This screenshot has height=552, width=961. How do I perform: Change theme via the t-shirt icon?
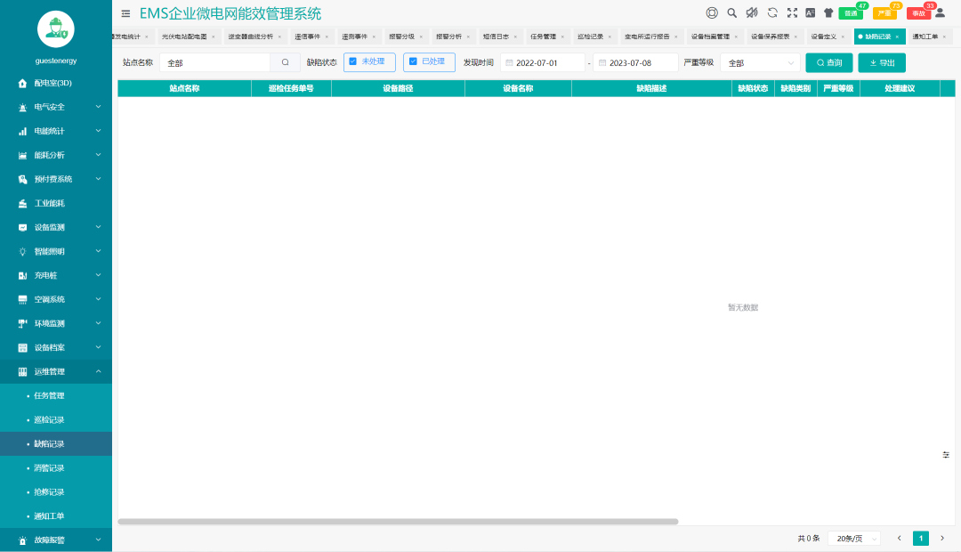pyautogui.click(x=829, y=12)
